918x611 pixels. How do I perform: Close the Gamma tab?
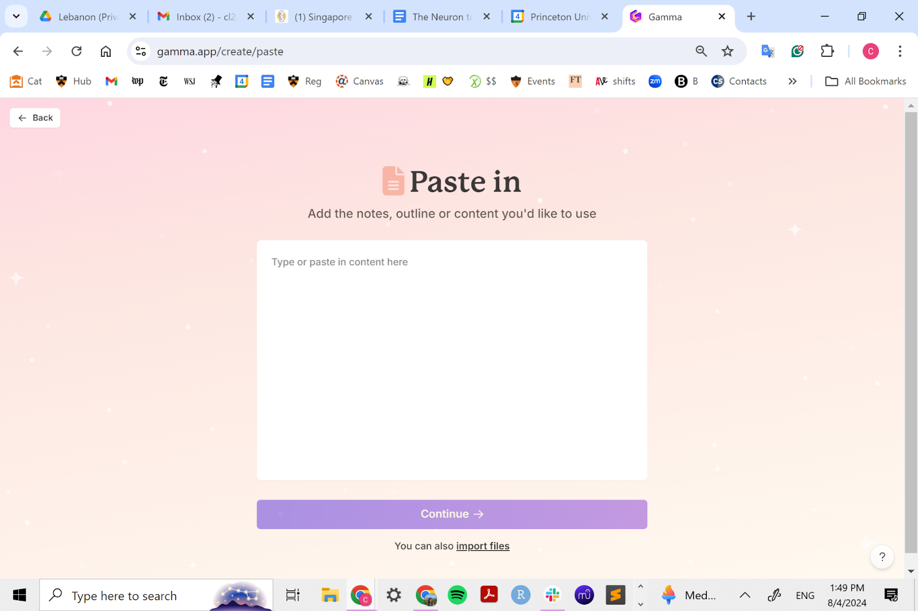pyautogui.click(x=722, y=17)
